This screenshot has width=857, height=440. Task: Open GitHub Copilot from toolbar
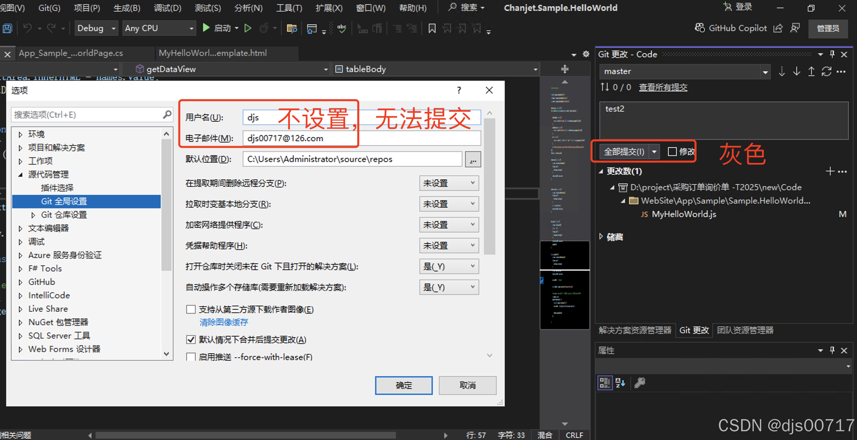pos(731,28)
